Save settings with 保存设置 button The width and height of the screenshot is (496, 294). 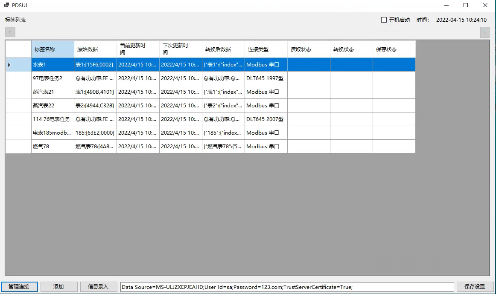tap(475, 287)
